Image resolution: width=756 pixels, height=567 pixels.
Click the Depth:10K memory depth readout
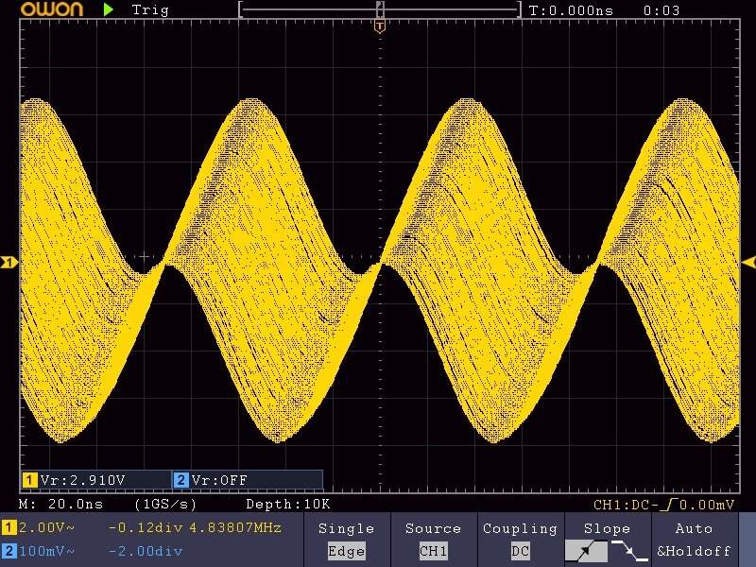point(288,505)
